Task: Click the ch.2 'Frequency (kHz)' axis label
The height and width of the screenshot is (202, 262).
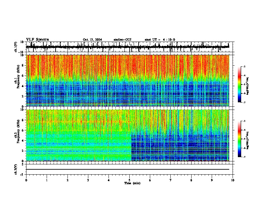Action: [x=18, y=131]
